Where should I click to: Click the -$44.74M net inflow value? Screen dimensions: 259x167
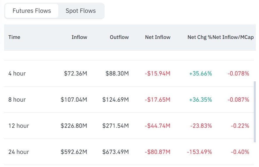pos(158,126)
